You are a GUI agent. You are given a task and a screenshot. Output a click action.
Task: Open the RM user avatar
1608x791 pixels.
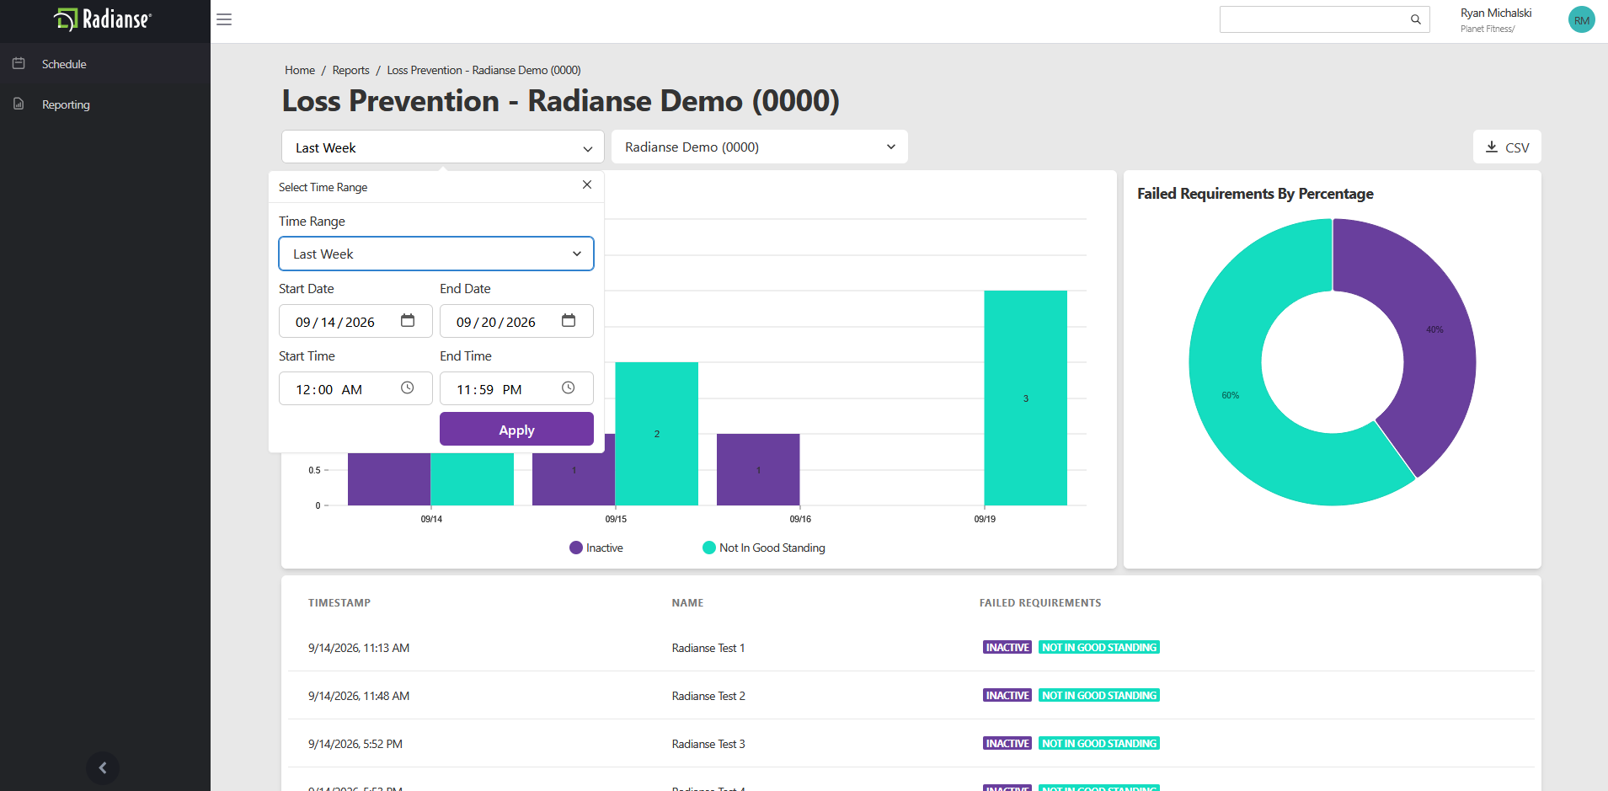coord(1581,20)
